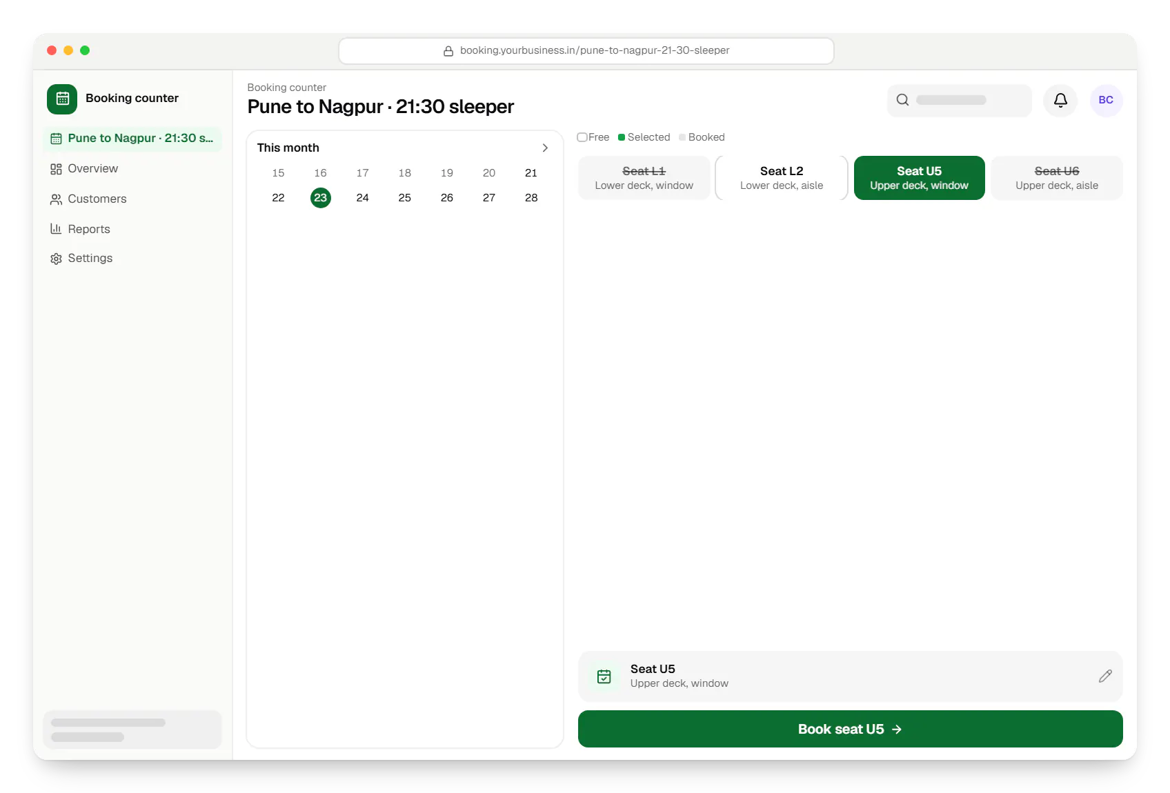This screenshot has width=1170, height=793.
Task: Toggle Seat U5 upper deck window
Action: (920, 178)
